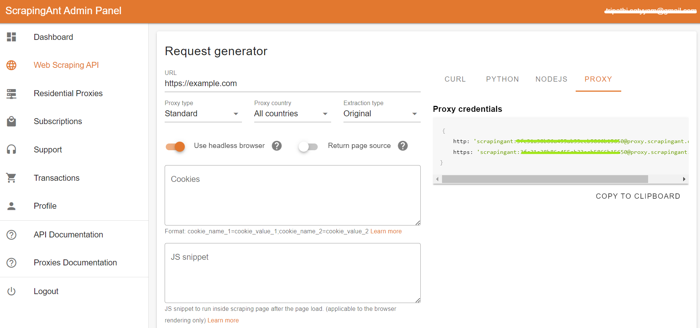The image size is (700, 328).
Task: Click the account email in header
Action: tap(651, 11)
